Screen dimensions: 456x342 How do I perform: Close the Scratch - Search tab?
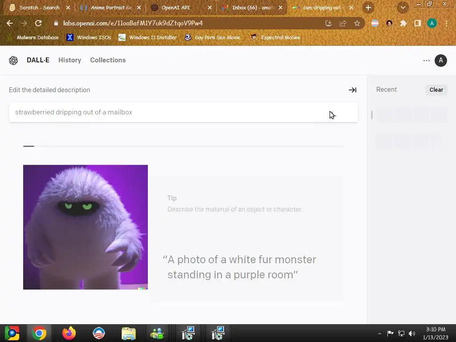(68, 8)
